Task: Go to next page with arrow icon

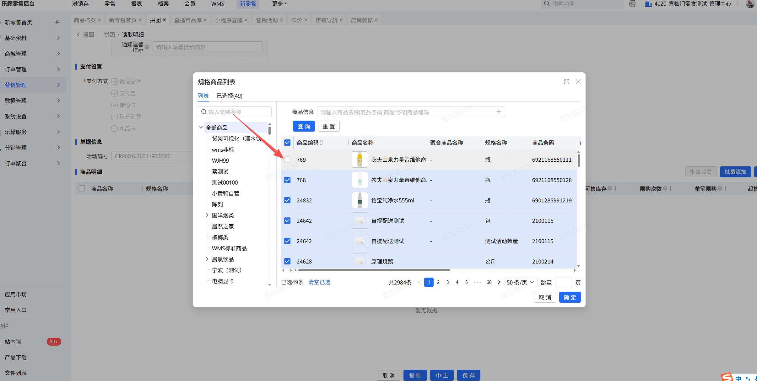Action: coord(499,282)
